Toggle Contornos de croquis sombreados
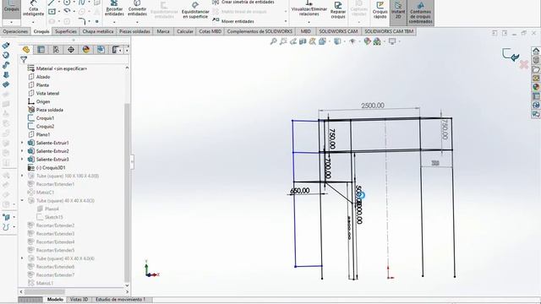The width and height of the screenshot is (541, 304). coord(420,13)
